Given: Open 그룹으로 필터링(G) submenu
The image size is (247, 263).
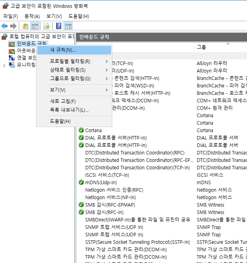Looking at the screenshot, I should coord(74,78).
